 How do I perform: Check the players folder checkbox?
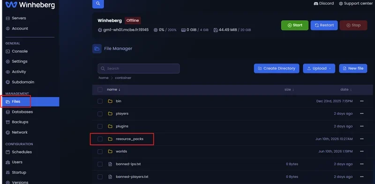pyautogui.click(x=100, y=113)
